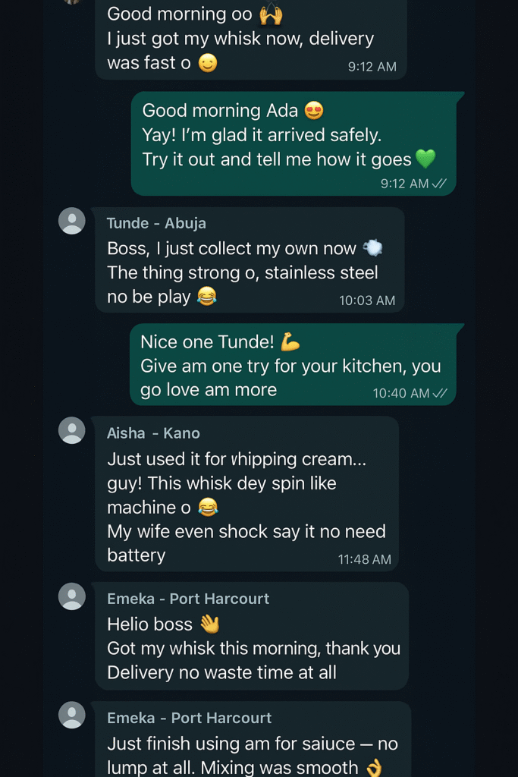Open 'Tunde - Abuja' sender name
The height and width of the screenshot is (777, 518).
click(x=156, y=223)
